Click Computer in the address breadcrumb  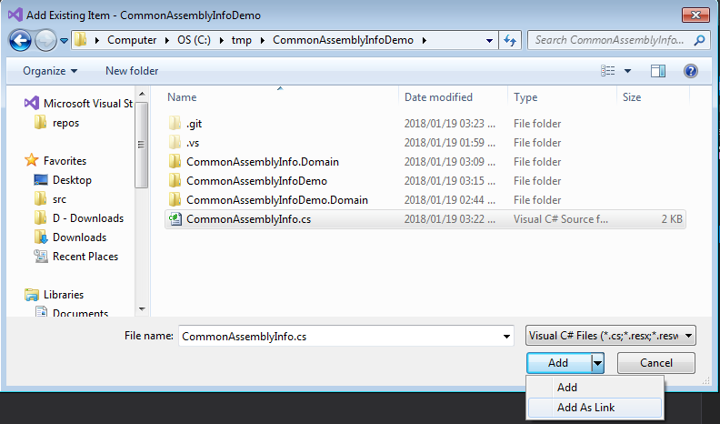(x=132, y=40)
